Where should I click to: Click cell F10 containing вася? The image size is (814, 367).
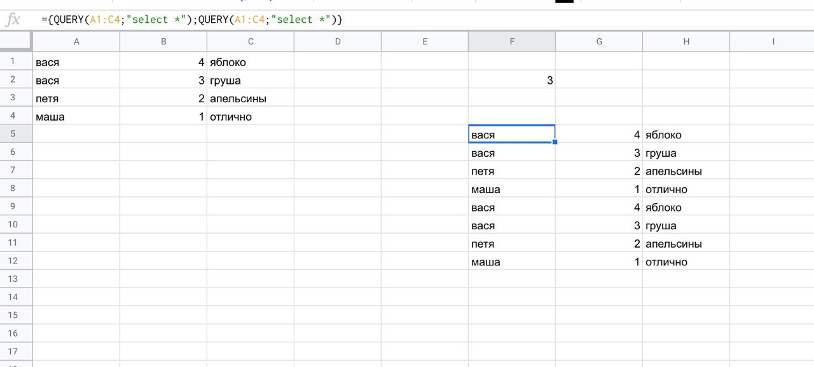[512, 225]
